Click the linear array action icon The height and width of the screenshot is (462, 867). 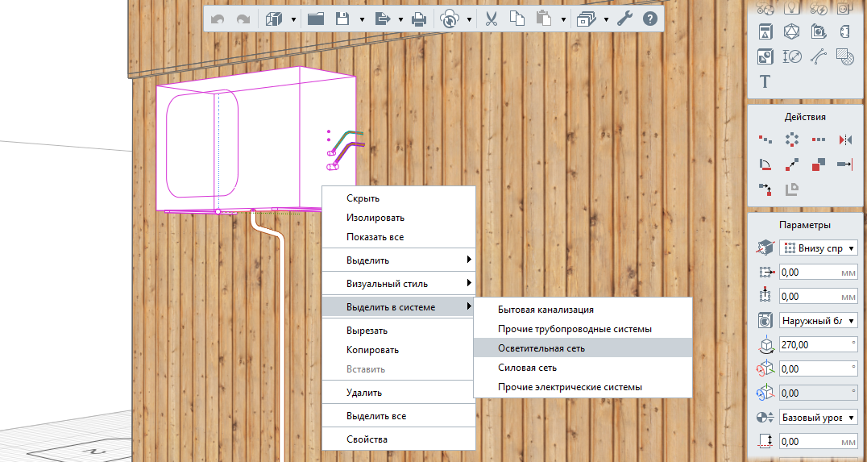click(819, 139)
